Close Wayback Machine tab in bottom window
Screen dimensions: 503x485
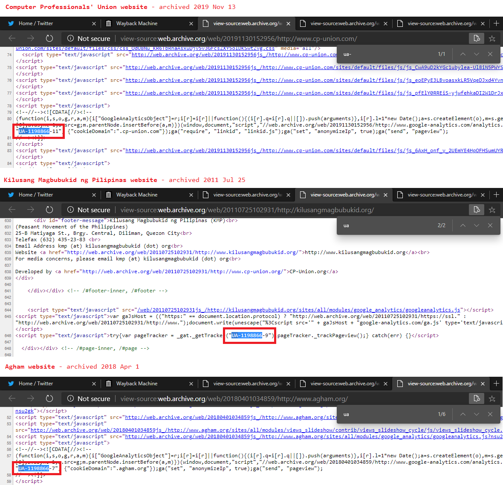191,384
